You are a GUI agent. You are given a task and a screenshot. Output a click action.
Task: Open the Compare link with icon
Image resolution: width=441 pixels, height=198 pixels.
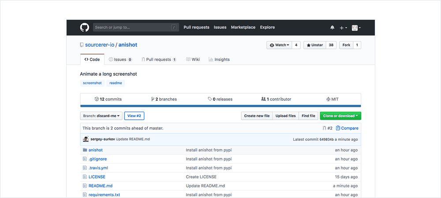pyautogui.click(x=347, y=128)
